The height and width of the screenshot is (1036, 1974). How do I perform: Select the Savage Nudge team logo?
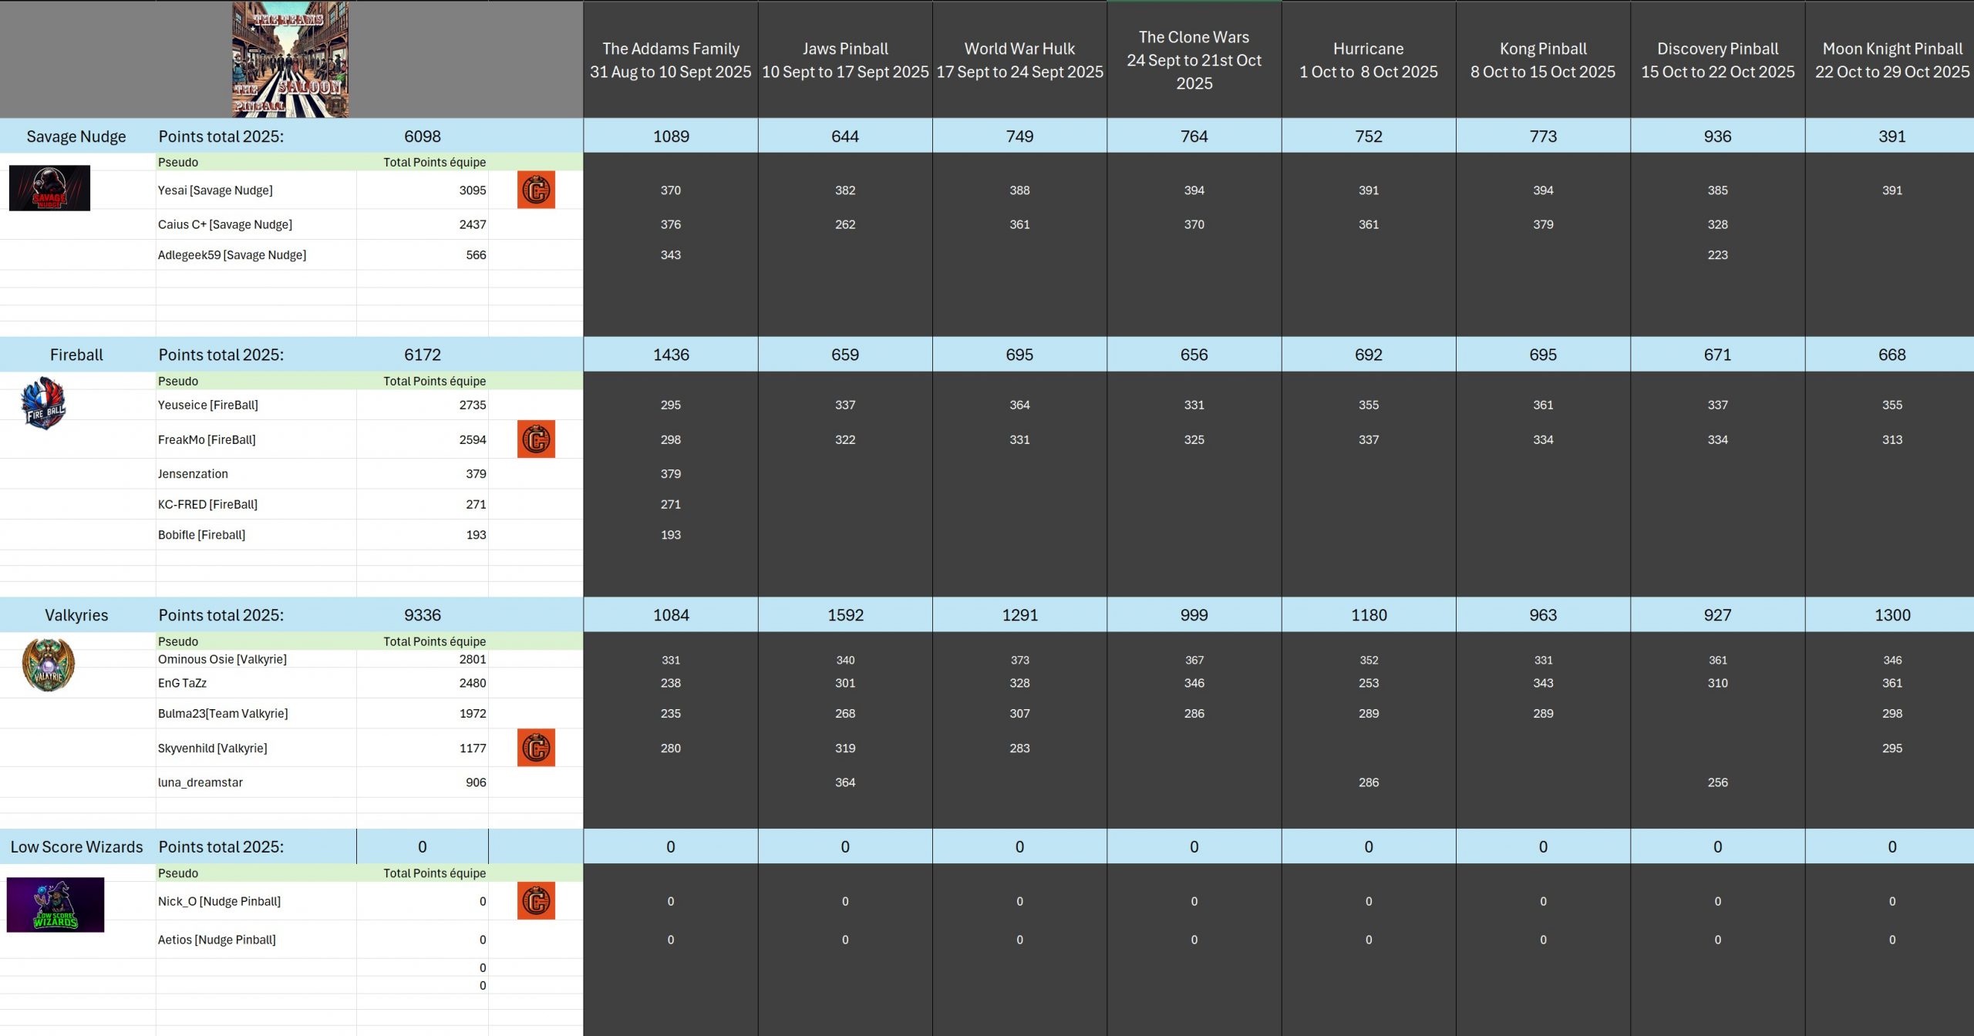click(49, 188)
